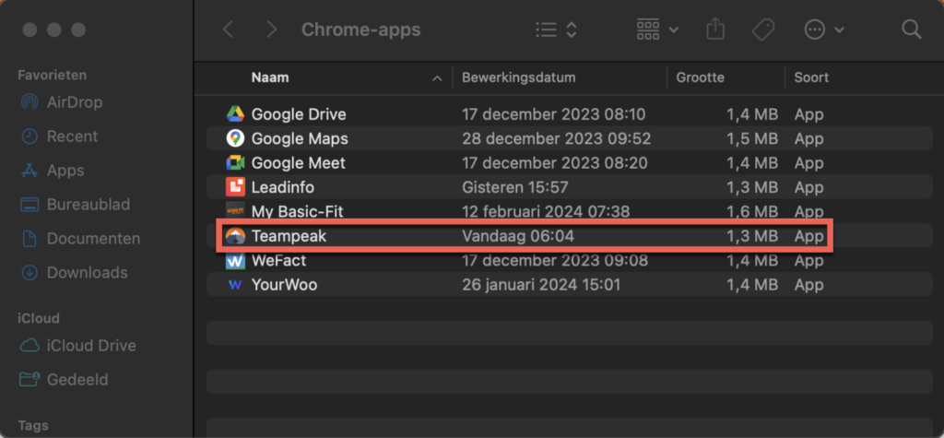The image size is (944, 438).
Task: Click the Tags toolbar icon
Action: 762,30
